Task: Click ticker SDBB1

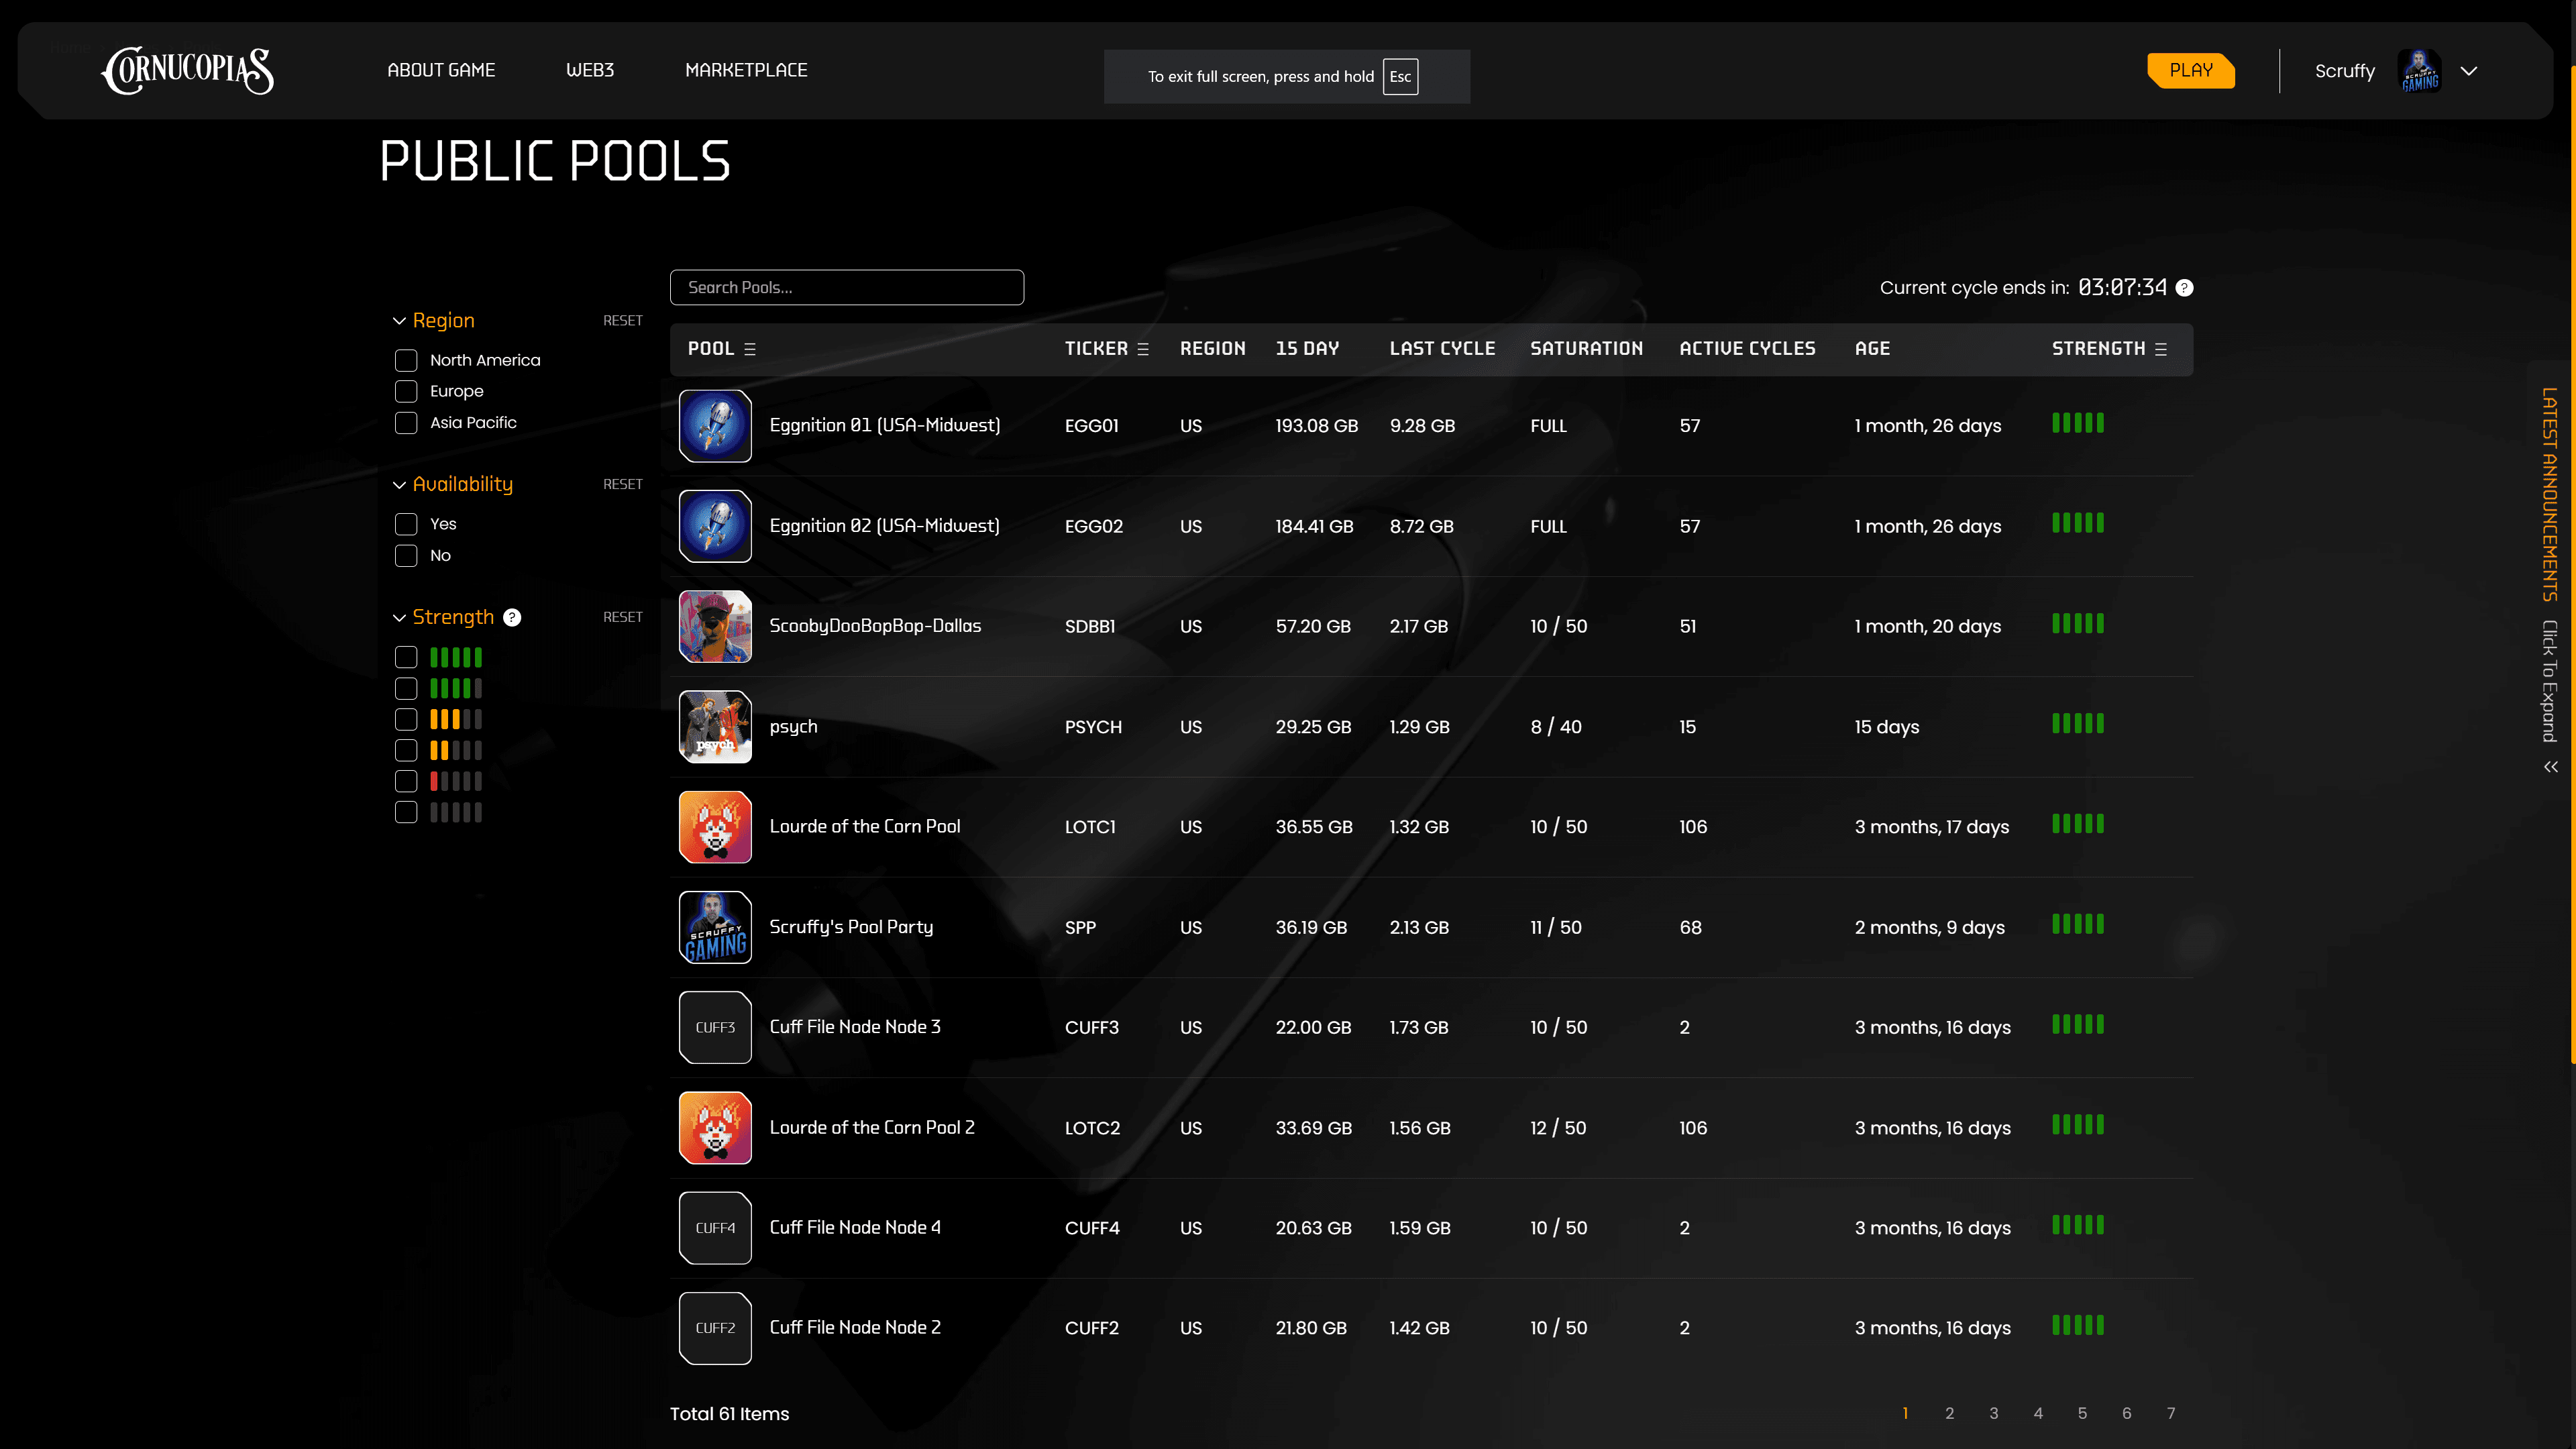Action: (1089, 627)
